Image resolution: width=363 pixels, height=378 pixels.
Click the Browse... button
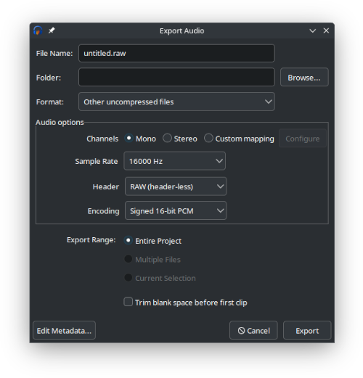point(304,77)
